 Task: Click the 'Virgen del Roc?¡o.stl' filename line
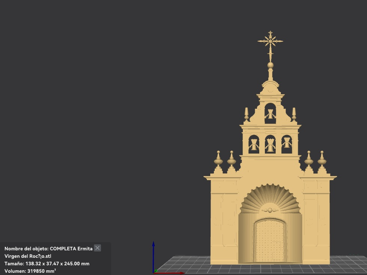[x=28, y=256]
